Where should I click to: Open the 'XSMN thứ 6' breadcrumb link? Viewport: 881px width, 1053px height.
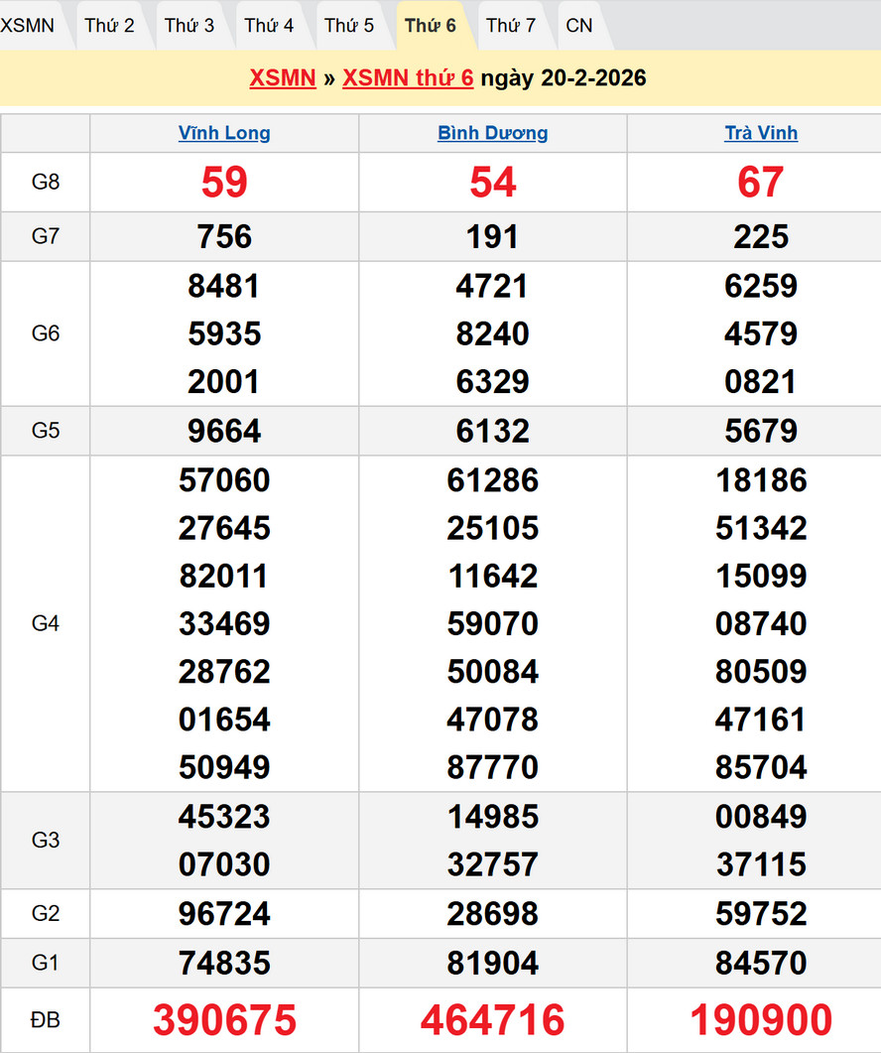click(x=408, y=78)
